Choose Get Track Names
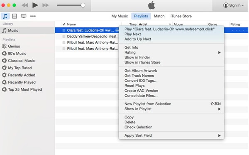This screenshot has width=249, height=155. (139, 76)
